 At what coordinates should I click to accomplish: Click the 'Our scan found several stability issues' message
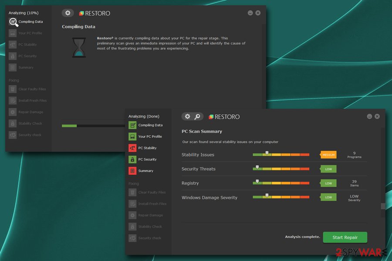(230, 142)
